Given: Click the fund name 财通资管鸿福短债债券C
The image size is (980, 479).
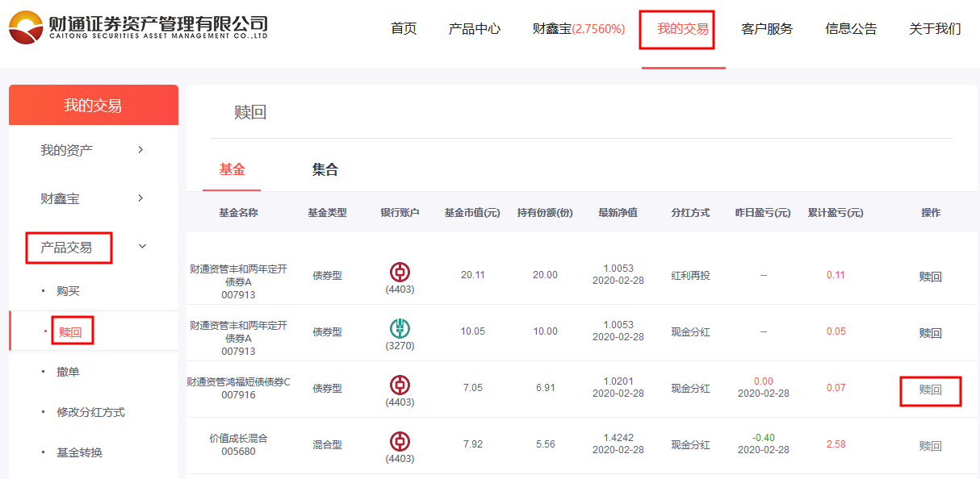Looking at the screenshot, I should tap(238, 381).
